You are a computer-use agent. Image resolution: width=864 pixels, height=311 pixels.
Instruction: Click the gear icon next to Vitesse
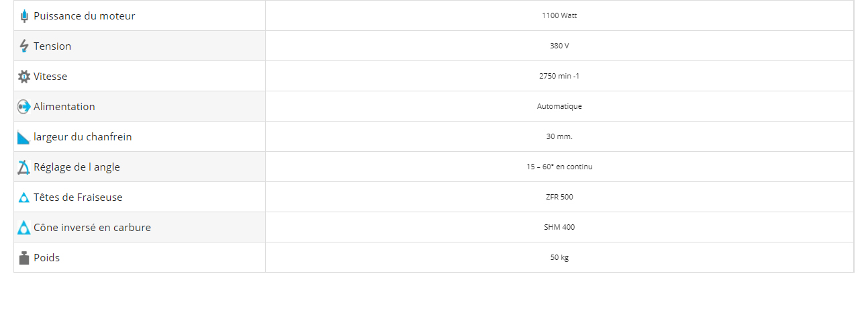click(24, 77)
